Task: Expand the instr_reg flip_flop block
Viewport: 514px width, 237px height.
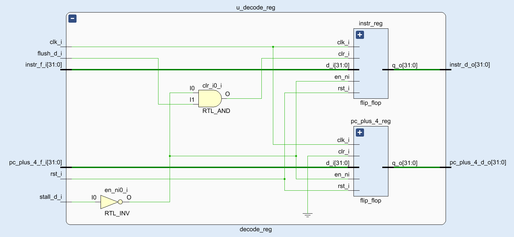Action: click(360, 34)
